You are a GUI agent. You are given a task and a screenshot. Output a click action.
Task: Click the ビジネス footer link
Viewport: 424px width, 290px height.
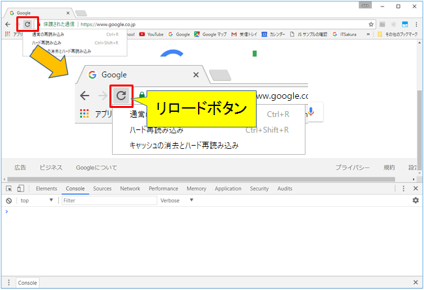(x=51, y=167)
